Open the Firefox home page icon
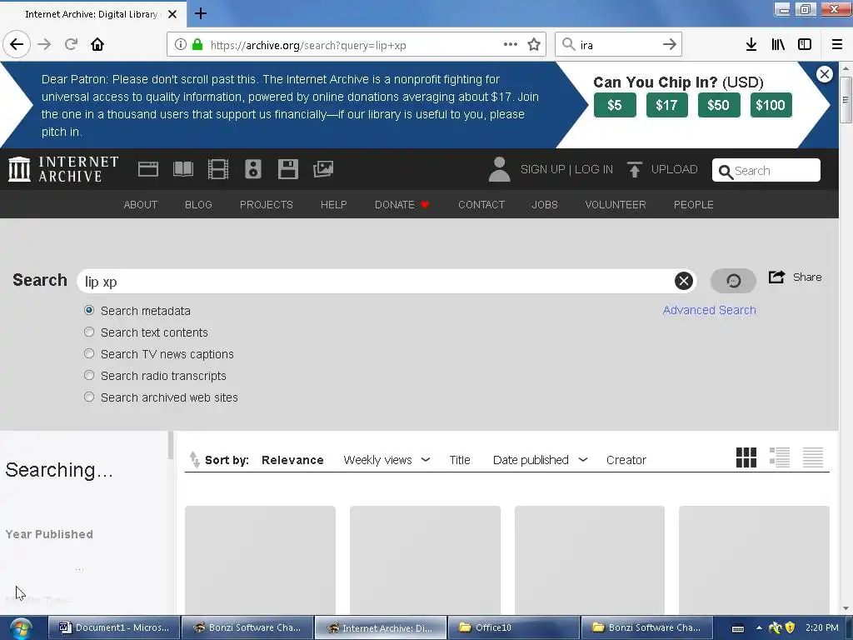Viewport: 853px width, 640px height. (x=97, y=44)
